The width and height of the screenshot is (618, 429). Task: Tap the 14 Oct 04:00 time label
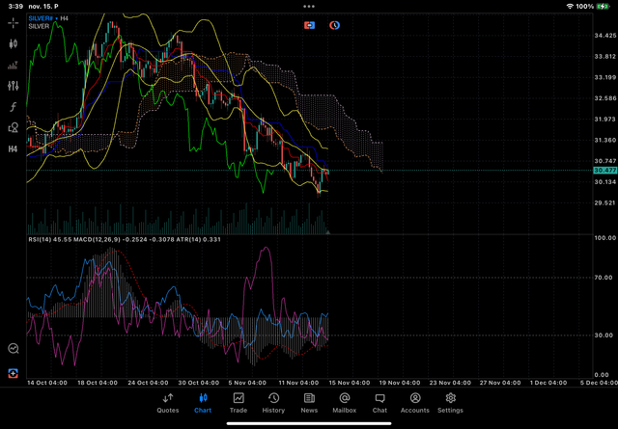pos(47,383)
